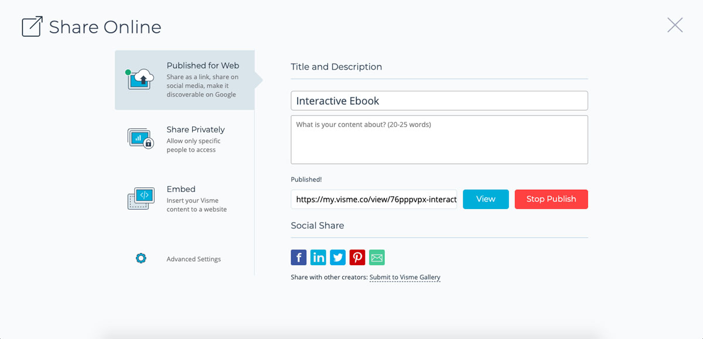This screenshot has width=703, height=339.
Task: Select the Published for Web tab
Action: (x=202, y=66)
